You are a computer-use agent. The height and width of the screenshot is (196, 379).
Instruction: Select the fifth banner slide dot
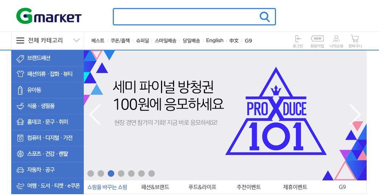pyautogui.click(x=131, y=173)
